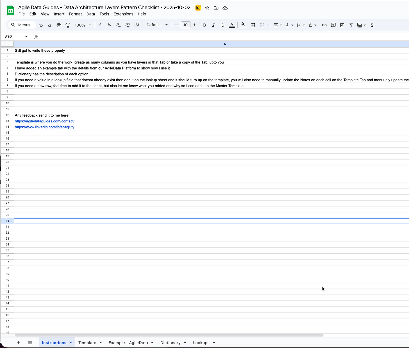Image resolution: width=409 pixels, height=348 pixels.
Task: Switch to the Dictionary tab
Action: 170,343
